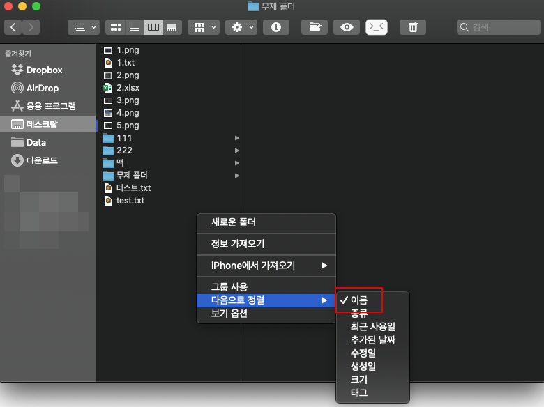Click the search field
Image resolution: width=544 pixels, height=407 pixels.
tap(499, 27)
